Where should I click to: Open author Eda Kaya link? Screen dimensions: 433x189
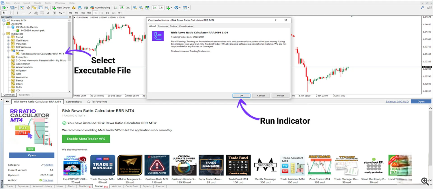click(x=48, y=180)
